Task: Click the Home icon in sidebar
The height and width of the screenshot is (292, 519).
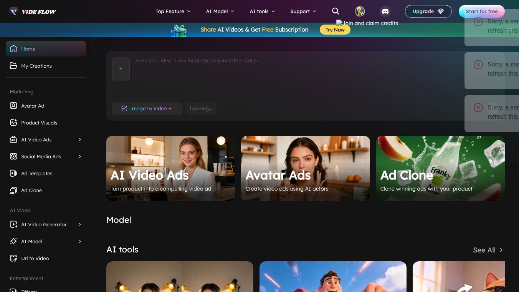Action: pyautogui.click(x=13, y=49)
